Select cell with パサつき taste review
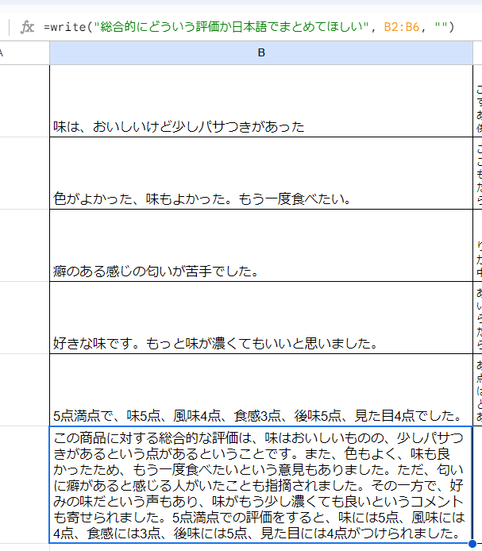The image size is (482, 551). coord(260,102)
